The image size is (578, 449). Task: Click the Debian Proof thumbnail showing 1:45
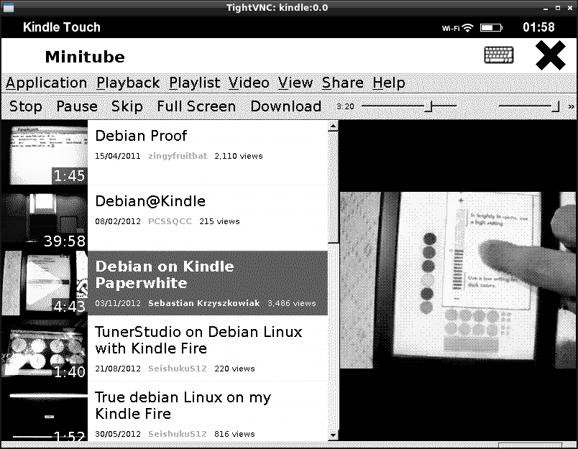[45, 152]
